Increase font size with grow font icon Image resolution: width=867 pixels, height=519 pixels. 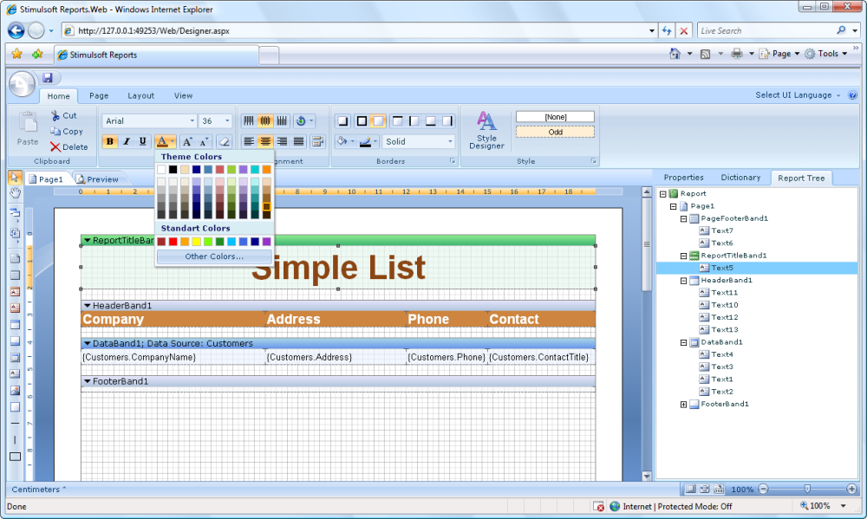point(188,141)
